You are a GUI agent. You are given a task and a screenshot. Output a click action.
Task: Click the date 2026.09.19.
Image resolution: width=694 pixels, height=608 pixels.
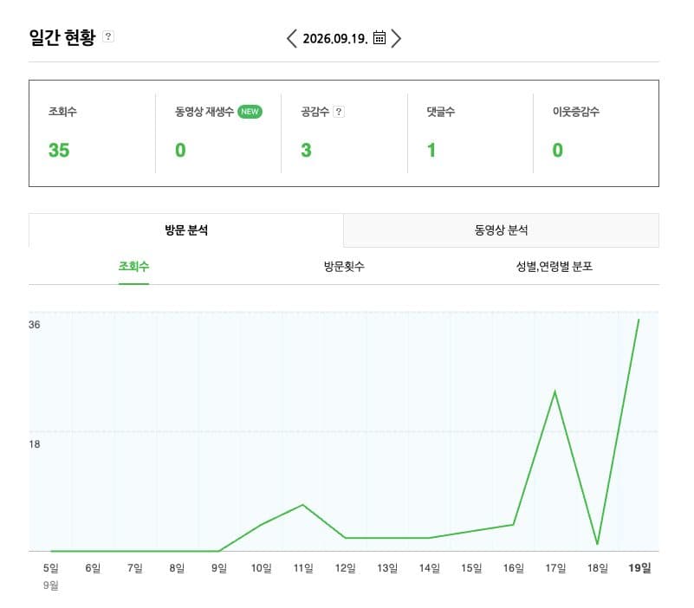tap(335, 38)
